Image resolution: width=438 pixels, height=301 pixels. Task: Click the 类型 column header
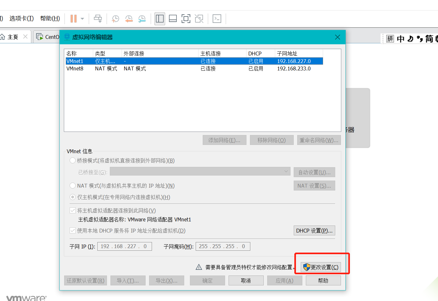[108, 54]
